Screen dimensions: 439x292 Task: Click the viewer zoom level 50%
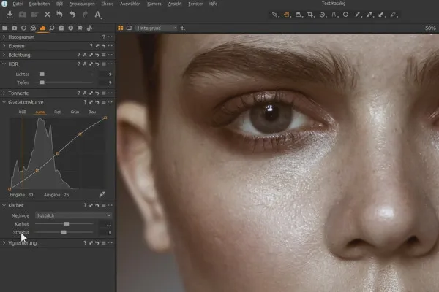[430, 28]
